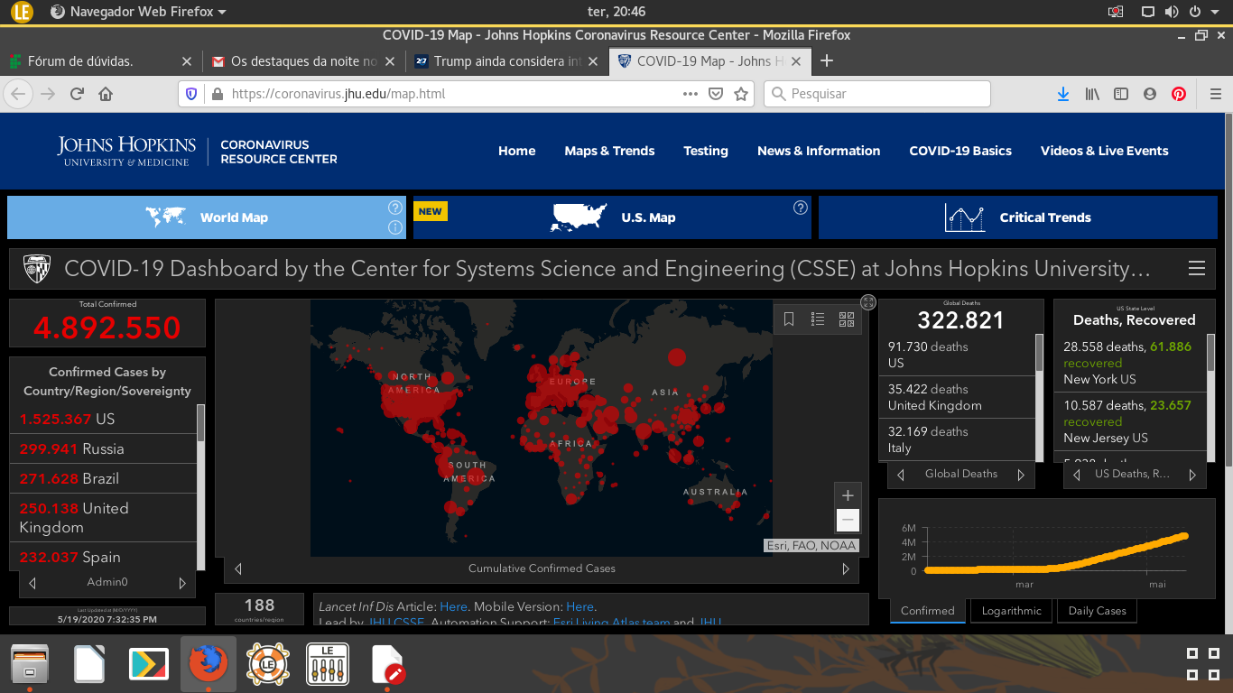Zoom out on the map

848,520
